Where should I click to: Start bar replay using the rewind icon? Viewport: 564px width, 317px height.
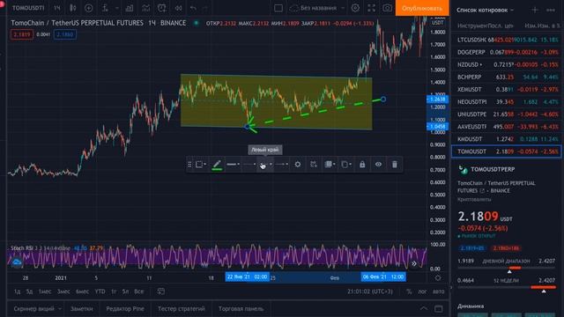point(178,8)
